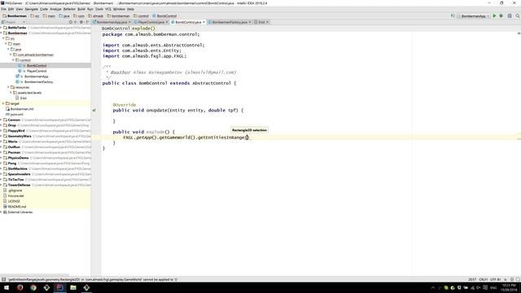Image resolution: width=521 pixels, height=293 pixels.
Task: Collapse the Bomberman module
Action: pos(2,33)
